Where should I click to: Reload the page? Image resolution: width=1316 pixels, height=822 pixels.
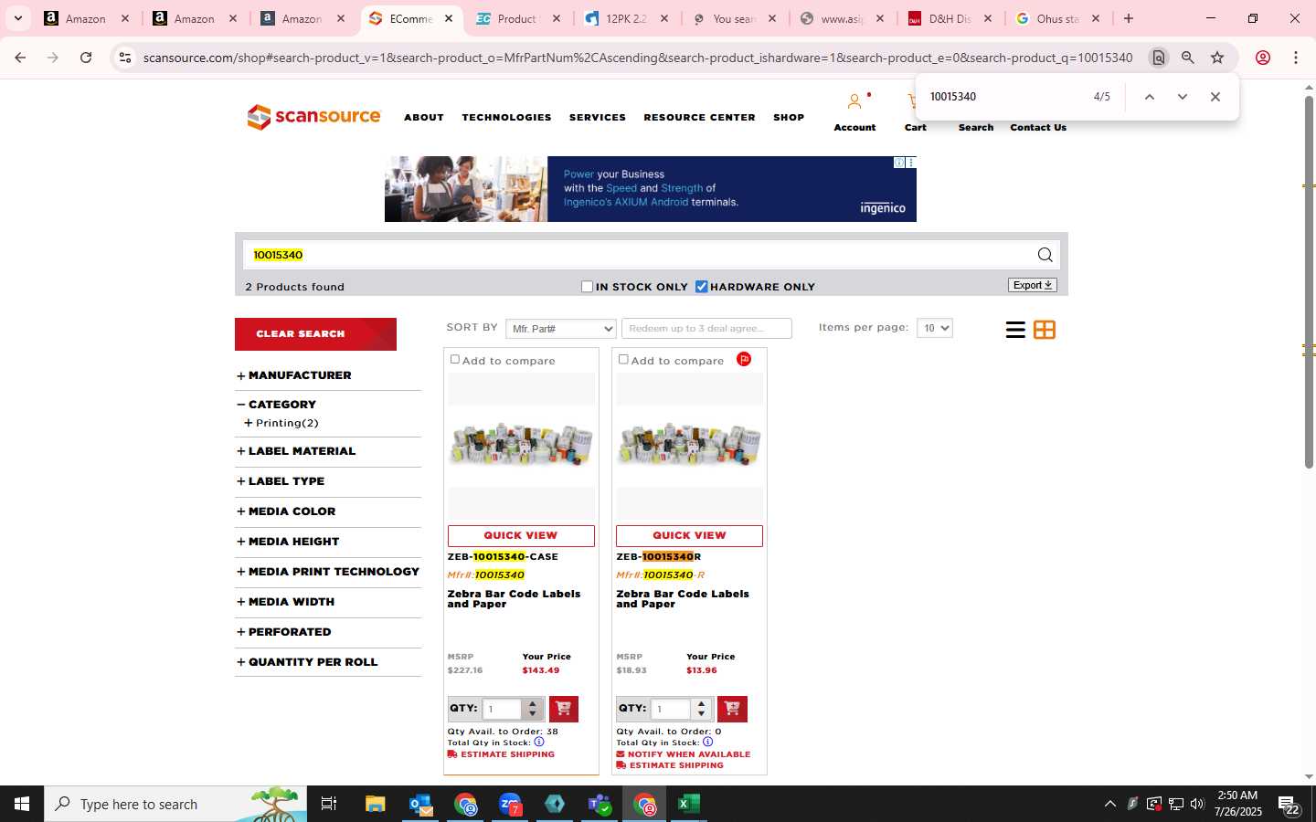coord(86,58)
